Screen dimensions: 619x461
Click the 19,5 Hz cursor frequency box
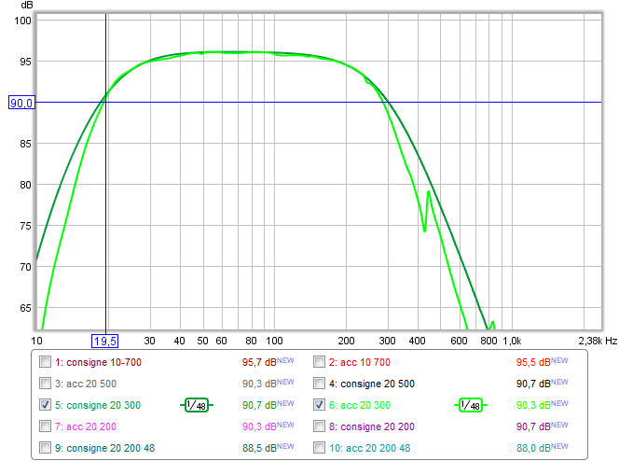pos(105,342)
